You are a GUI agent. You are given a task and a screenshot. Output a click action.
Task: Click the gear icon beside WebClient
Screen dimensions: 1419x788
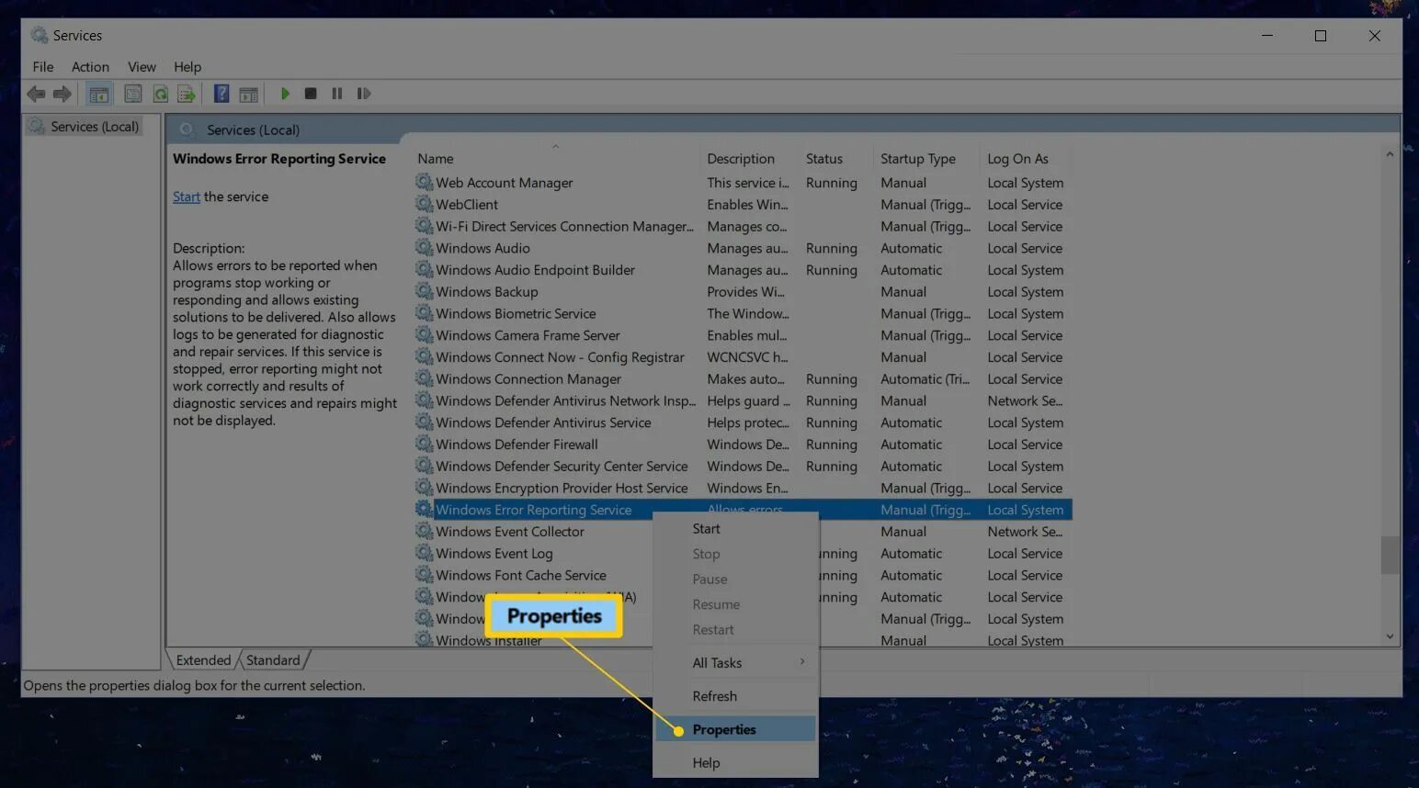pyautogui.click(x=424, y=204)
